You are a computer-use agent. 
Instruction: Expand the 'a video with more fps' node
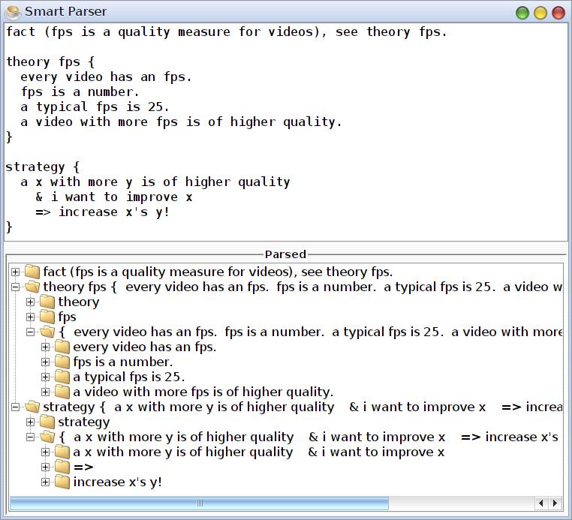coord(46,392)
